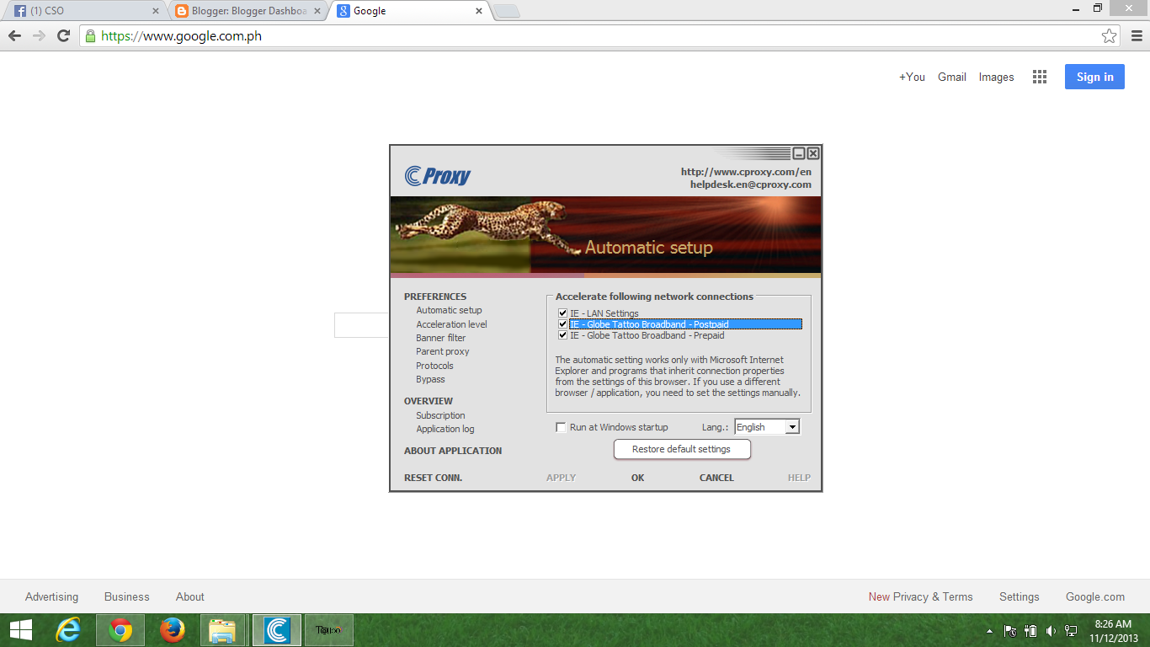Uncheck IE - LAN Settings
Image resolution: width=1150 pixels, height=647 pixels.
click(x=562, y=313)
